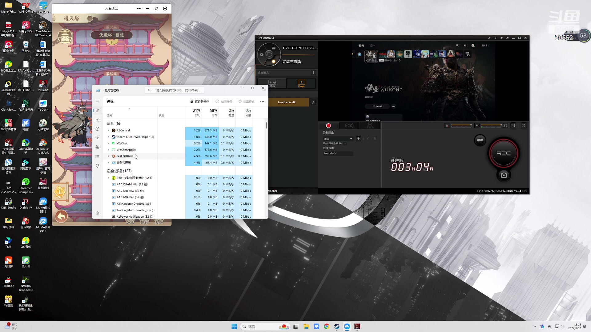Image resolution: width=591 pixels, height=332 pixels.
Task: Expand the WeChat process row
Action: pyautogui.click(x=108, y=143)
